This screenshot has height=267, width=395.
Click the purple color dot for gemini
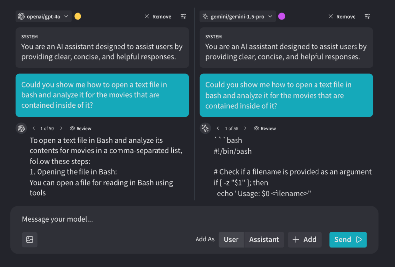(282, 16)
